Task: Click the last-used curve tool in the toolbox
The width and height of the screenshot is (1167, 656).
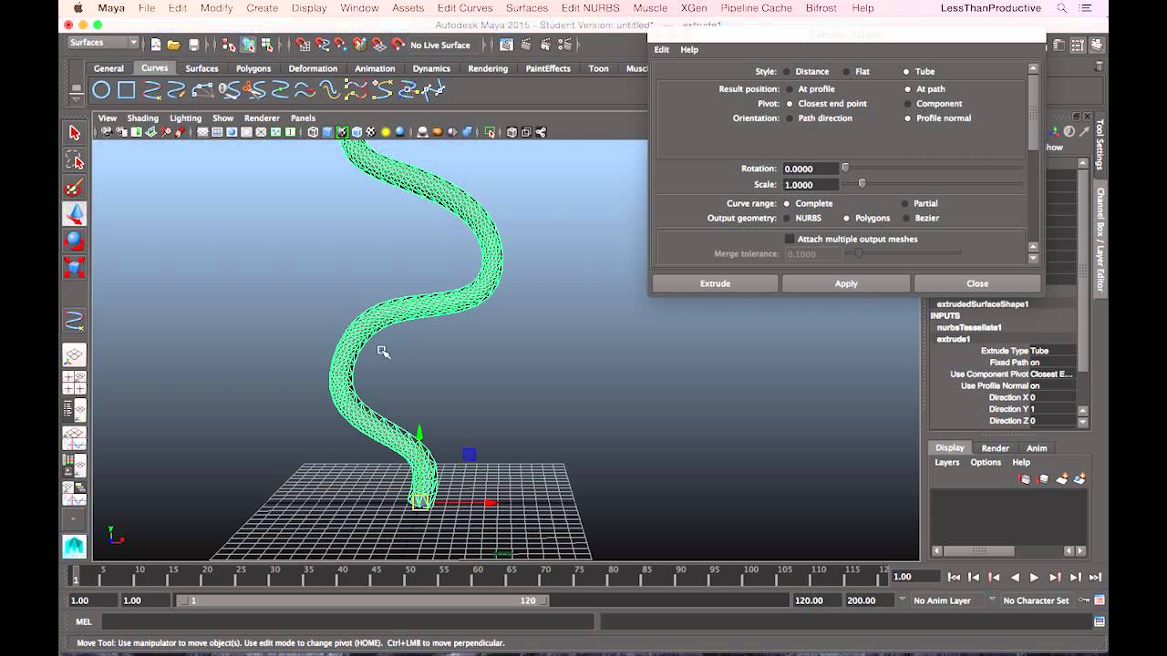Action: [75, 321]
